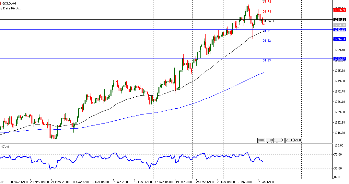
Task: Click the D1 S2 support label
Action: pos(267,41)
